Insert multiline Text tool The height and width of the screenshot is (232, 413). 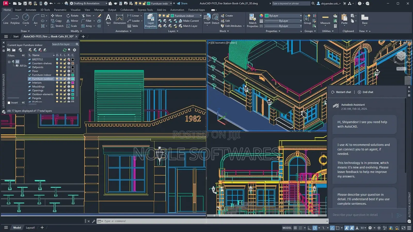click(108, 19)
